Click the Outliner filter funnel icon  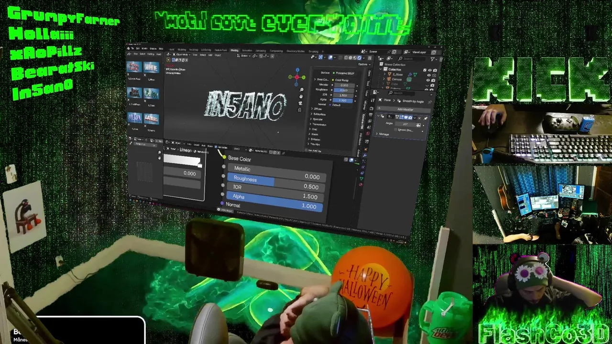432,59
